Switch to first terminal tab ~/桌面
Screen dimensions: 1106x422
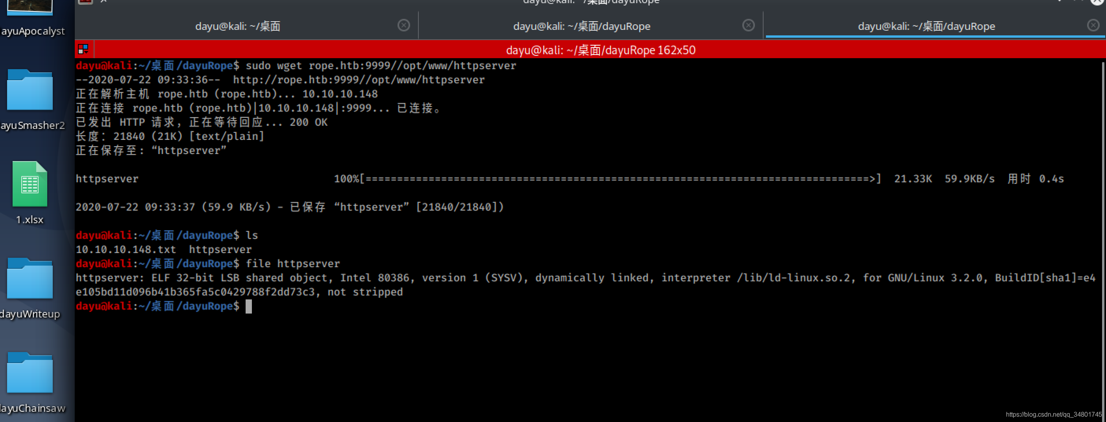pyautogui.click(x=237, y=26)
